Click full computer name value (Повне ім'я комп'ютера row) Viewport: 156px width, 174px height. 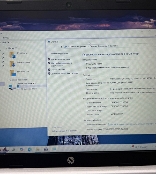119,106
